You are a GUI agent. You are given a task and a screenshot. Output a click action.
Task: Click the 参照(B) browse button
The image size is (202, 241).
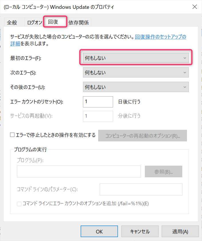coord(163,172)
